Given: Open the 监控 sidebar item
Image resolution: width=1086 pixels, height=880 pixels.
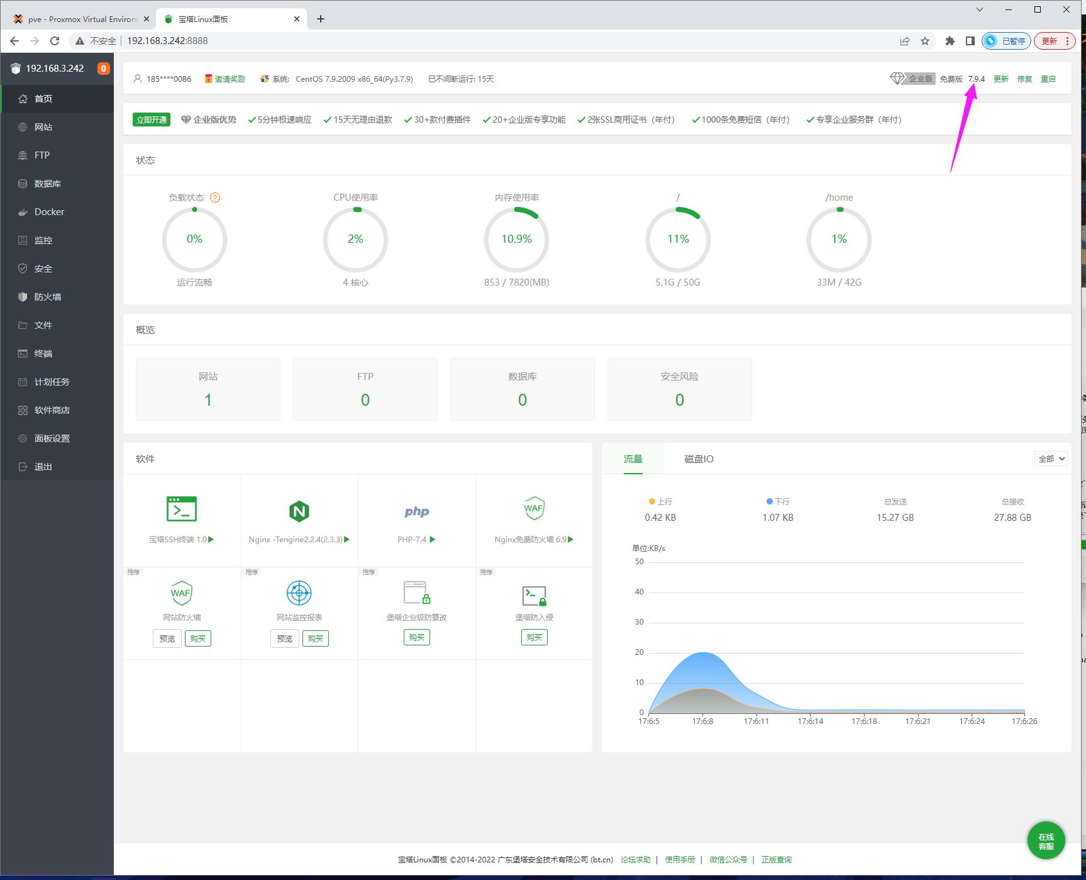Looking at the screenshot, I should point(57,240).
